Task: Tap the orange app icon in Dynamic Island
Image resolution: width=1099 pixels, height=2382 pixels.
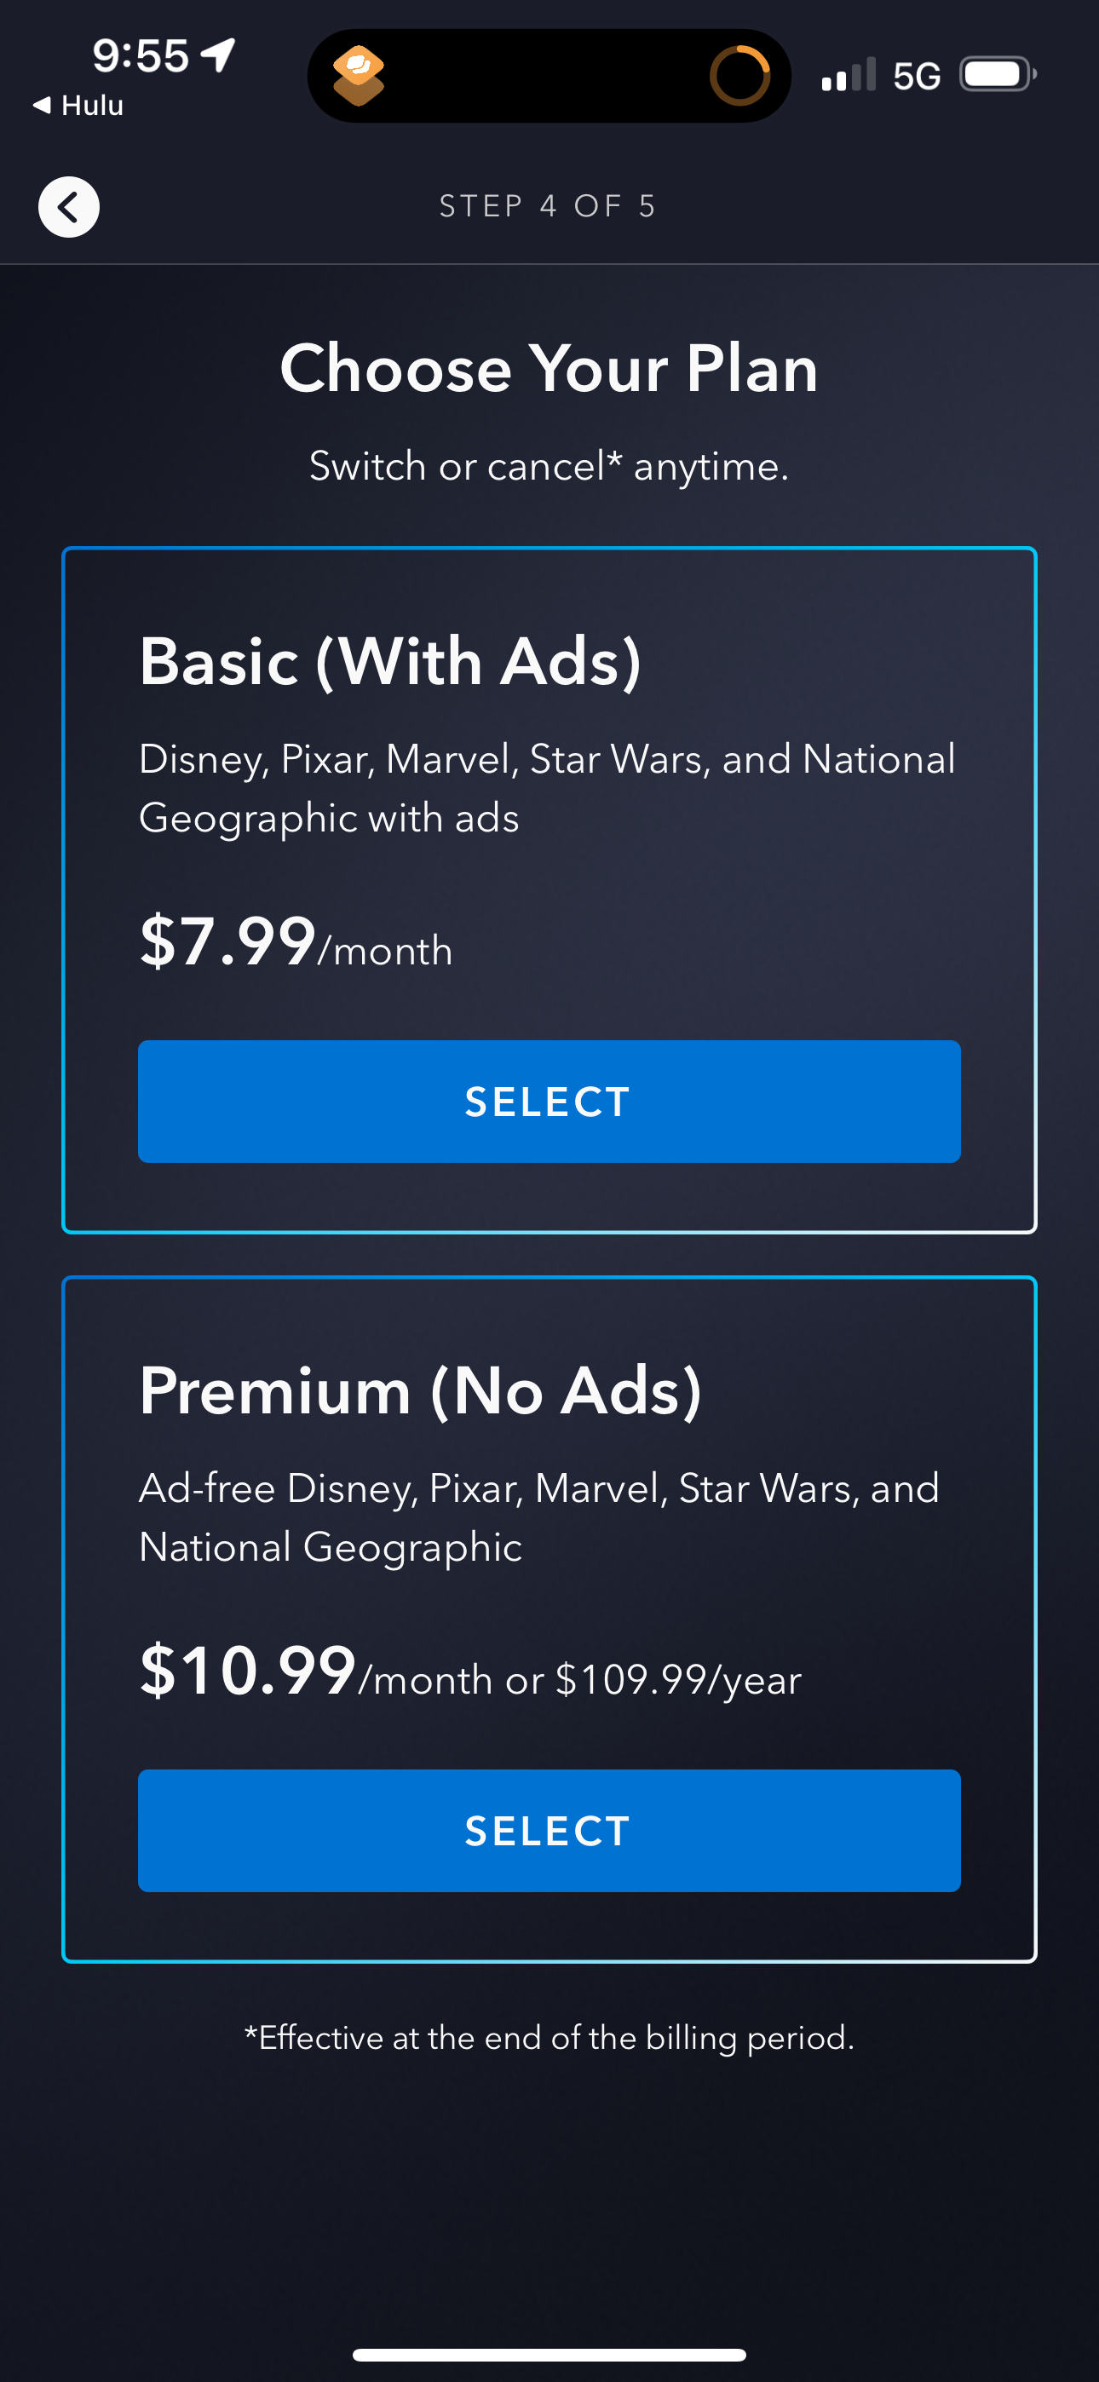Action: pos(359,75)
